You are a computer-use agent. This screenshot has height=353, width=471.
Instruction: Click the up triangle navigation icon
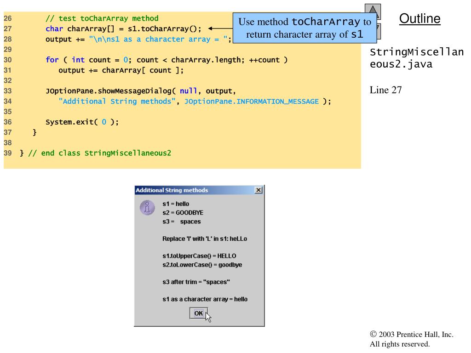(373, 11)
